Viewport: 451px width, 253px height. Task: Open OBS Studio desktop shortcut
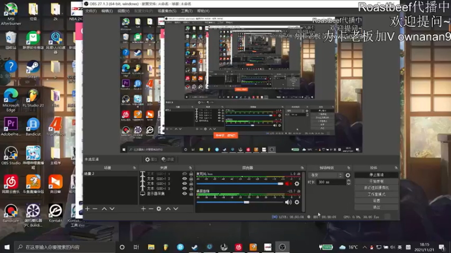pos(11,156)
